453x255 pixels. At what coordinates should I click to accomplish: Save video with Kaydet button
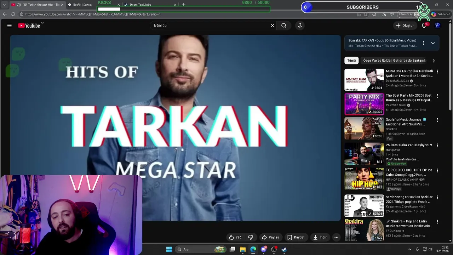(296, 237)
